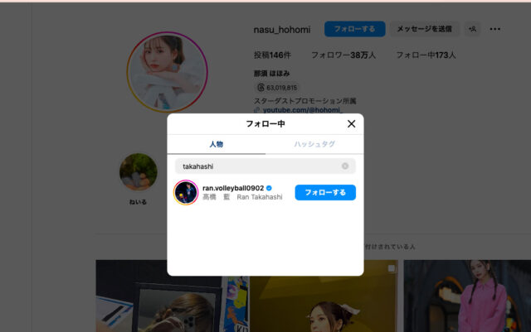The height and width of the screenshot is (332, 531).
Task: Follow ran.volleyball0902 with フォローする button
Action: 325,192
